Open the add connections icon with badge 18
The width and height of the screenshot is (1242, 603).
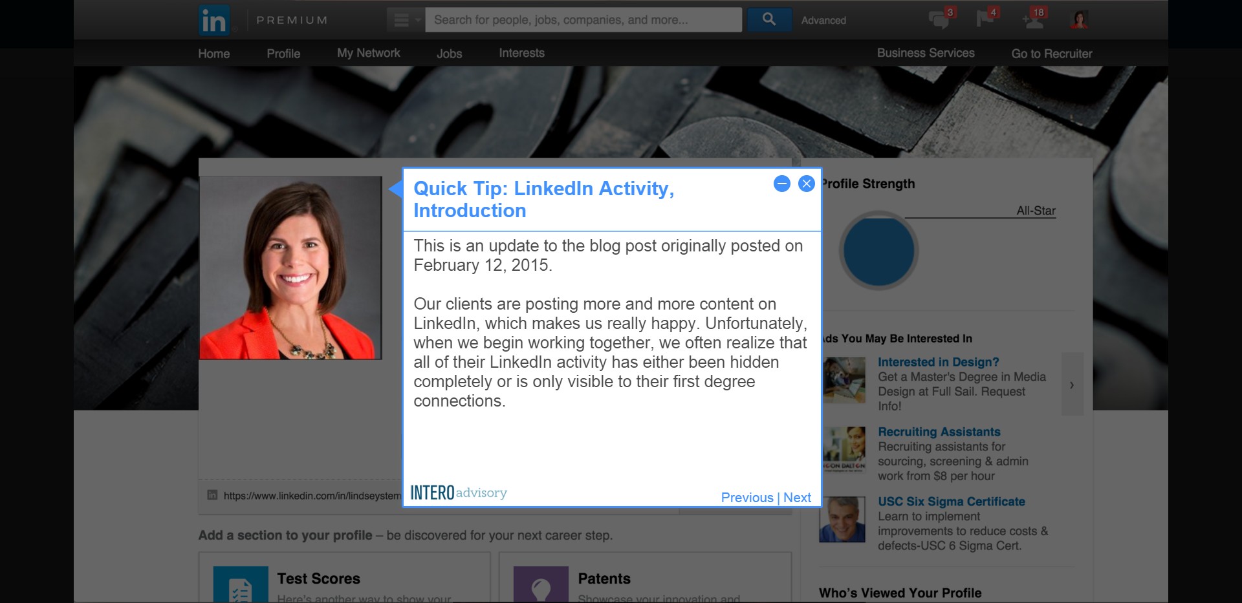tap(1034, 19)
